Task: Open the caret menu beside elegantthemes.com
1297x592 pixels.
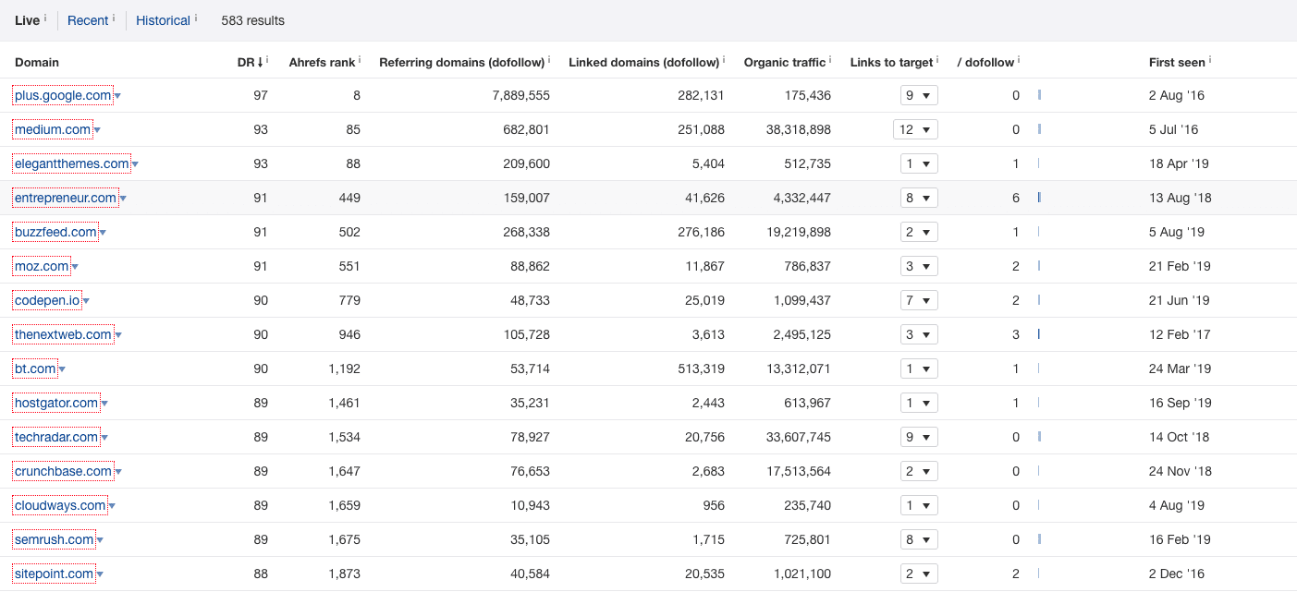Action: (136, 164)
